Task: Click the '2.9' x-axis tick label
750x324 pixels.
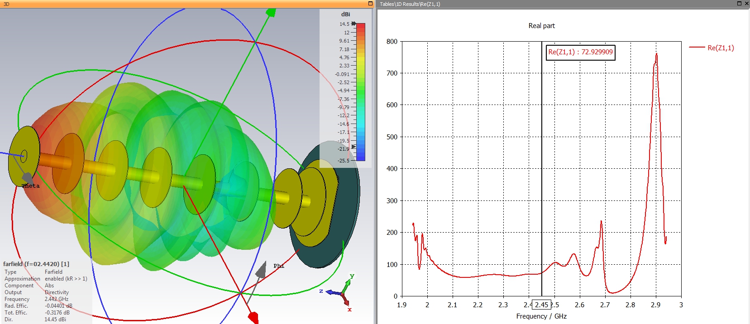Action: (655, 305)
